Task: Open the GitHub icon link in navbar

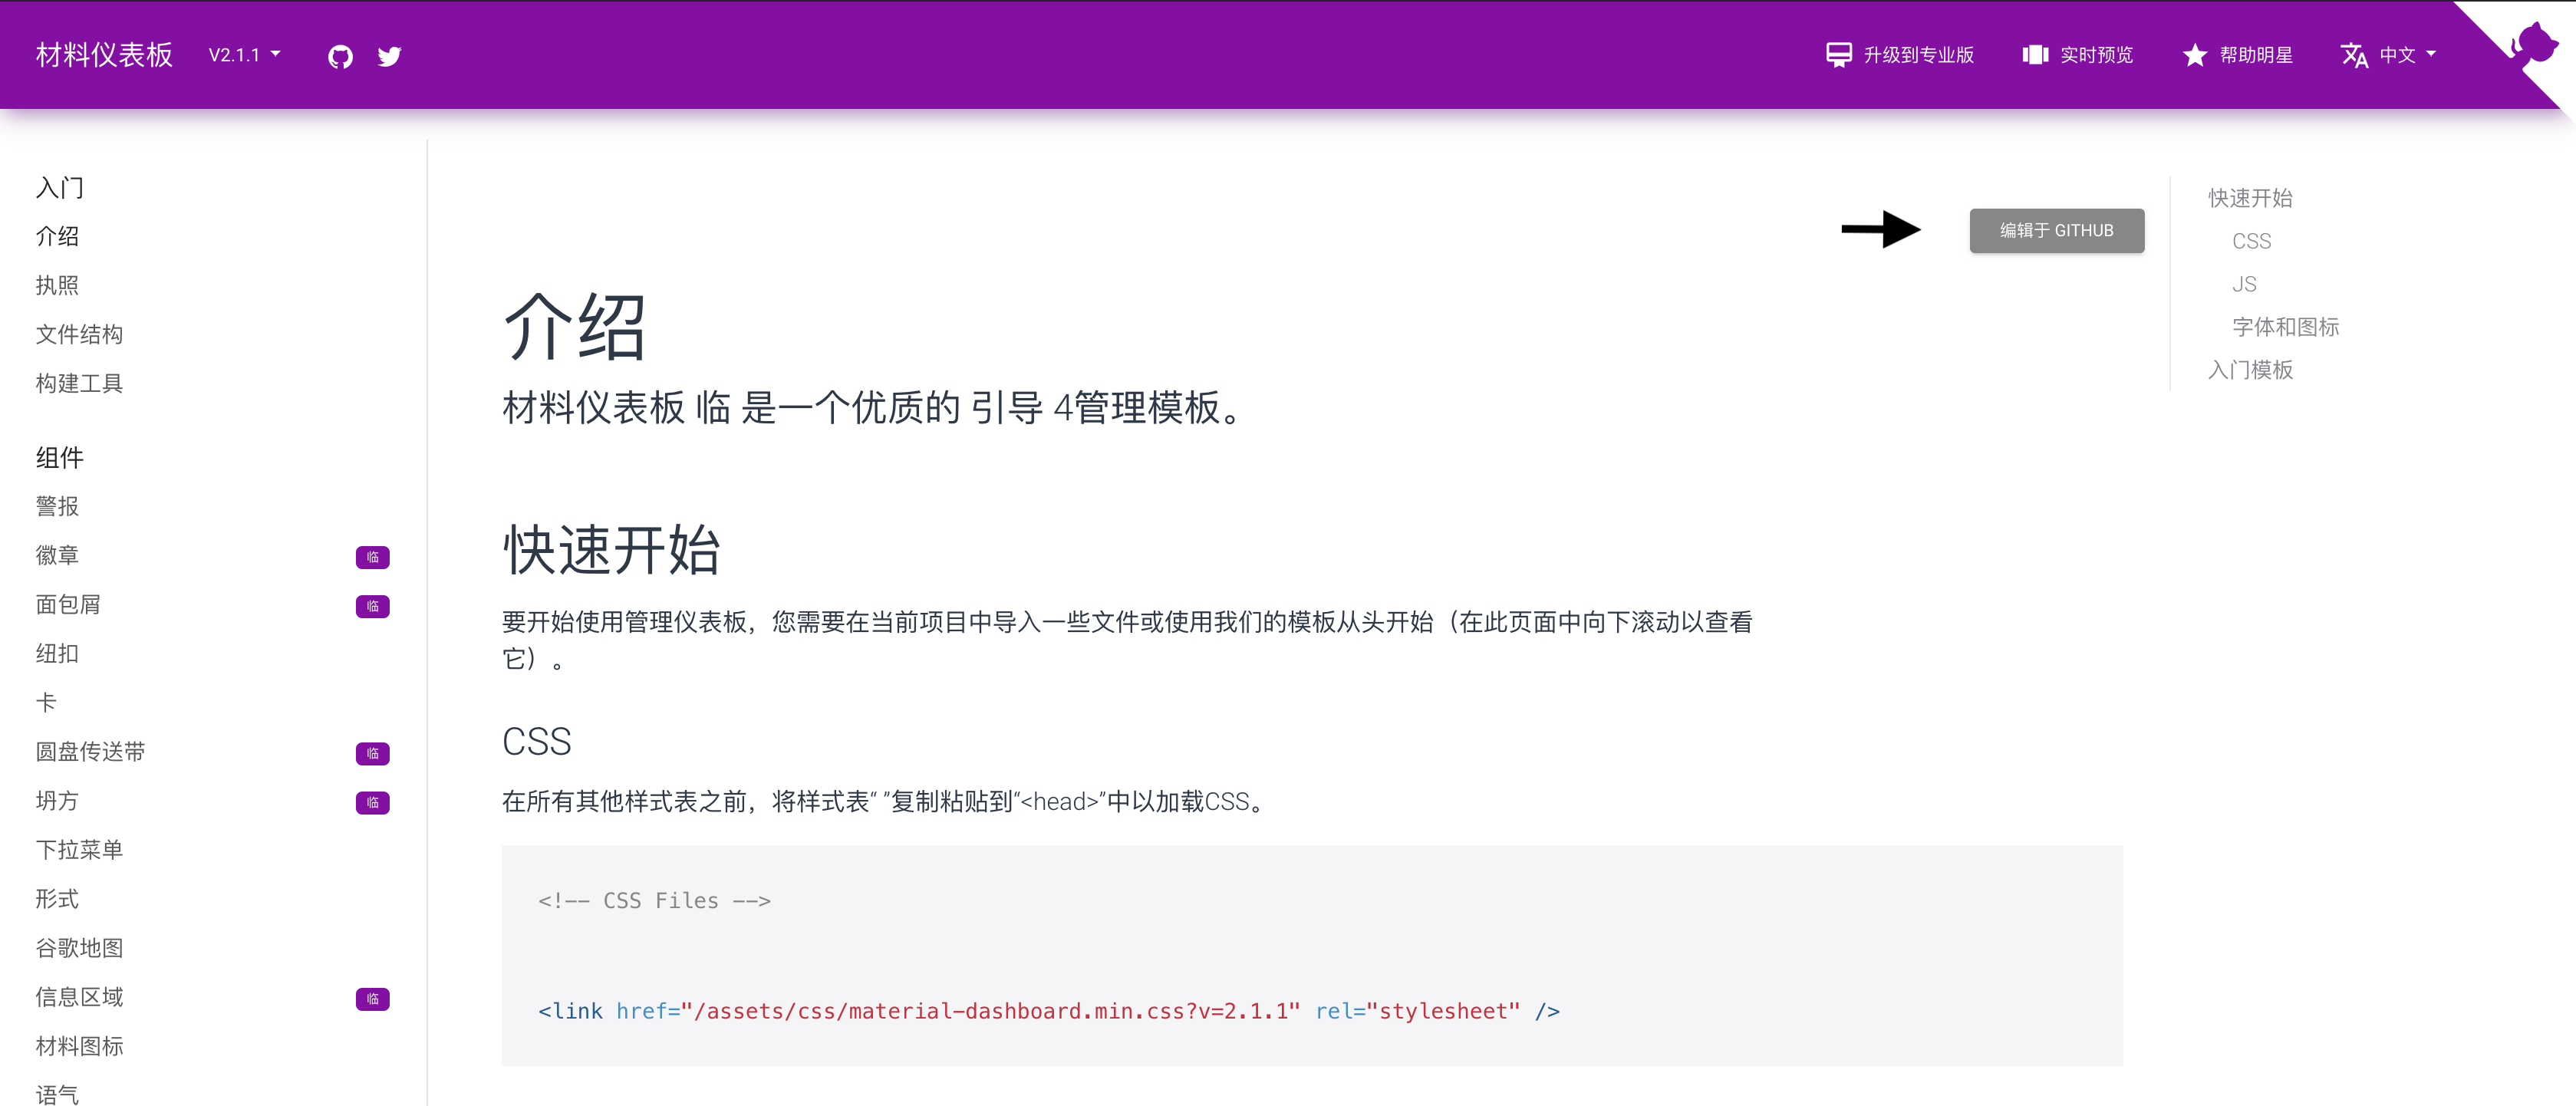Action: coord(340,56)
